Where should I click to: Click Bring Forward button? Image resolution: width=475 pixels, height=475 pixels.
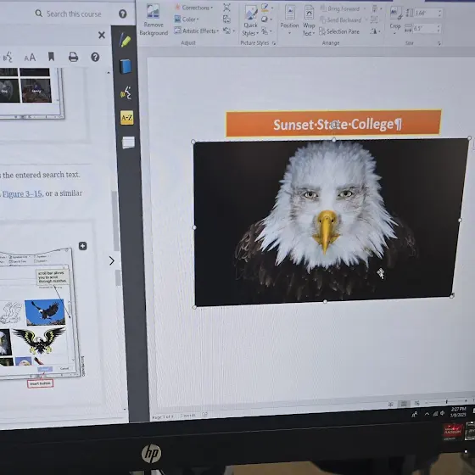tap(340, 8)
